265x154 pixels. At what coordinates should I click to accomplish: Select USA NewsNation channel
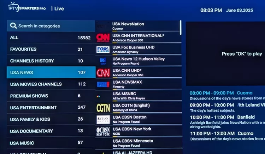tap(138, 26)
